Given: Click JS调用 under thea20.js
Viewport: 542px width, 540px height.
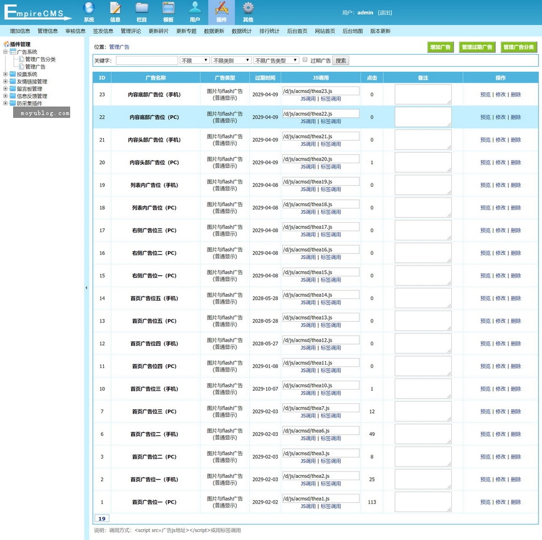Looking at the screenshot, I should [308, 167].
